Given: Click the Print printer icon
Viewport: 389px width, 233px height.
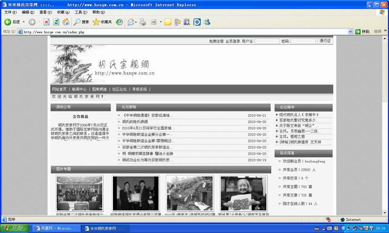Looking at the screenshot, I should click(x=143, y=22).
